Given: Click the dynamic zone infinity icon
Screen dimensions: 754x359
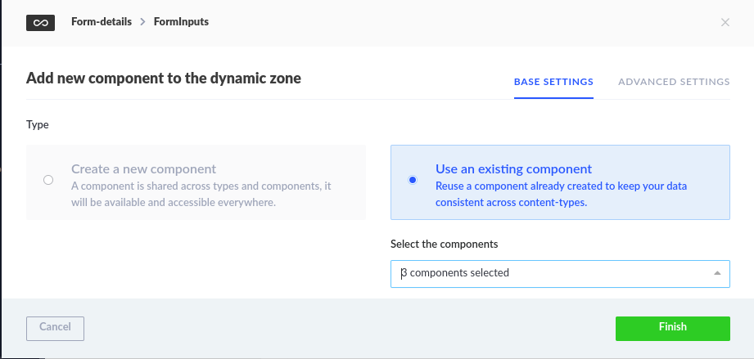Looking at the screenshot, I should 40,23.
